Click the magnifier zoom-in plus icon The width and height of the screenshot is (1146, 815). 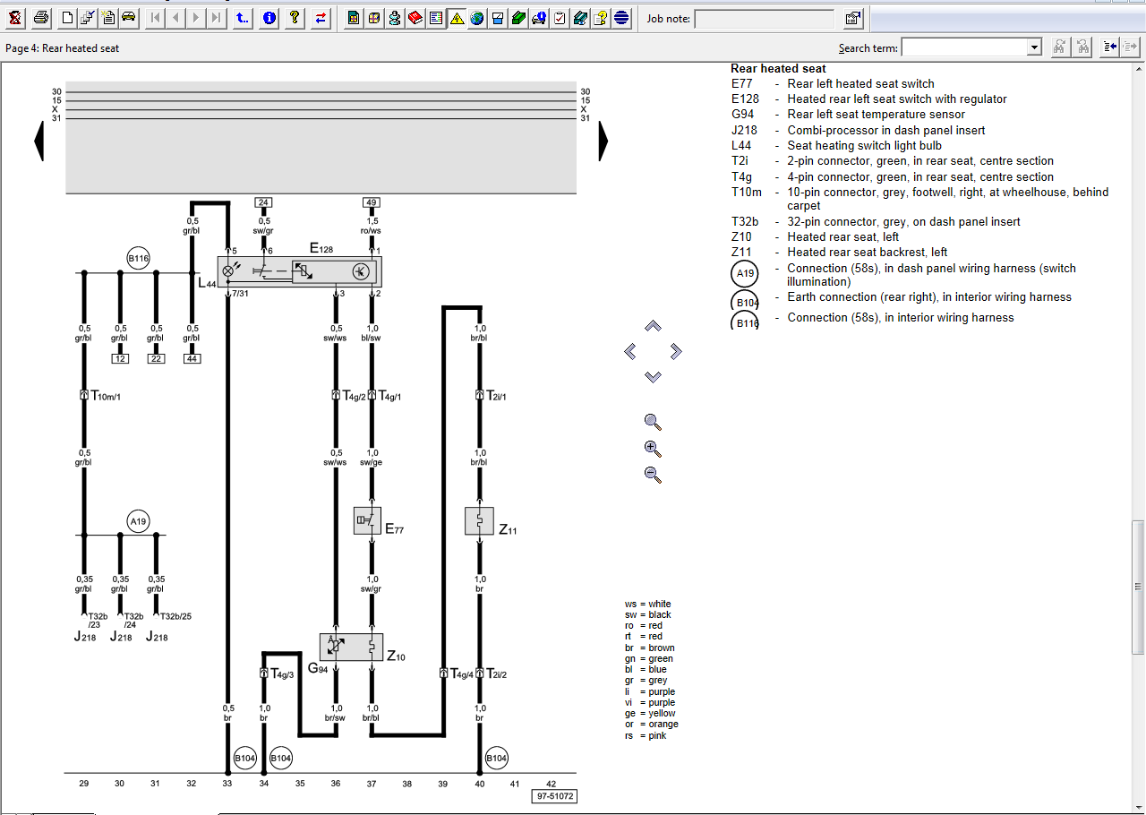click(x=653, y=449)
